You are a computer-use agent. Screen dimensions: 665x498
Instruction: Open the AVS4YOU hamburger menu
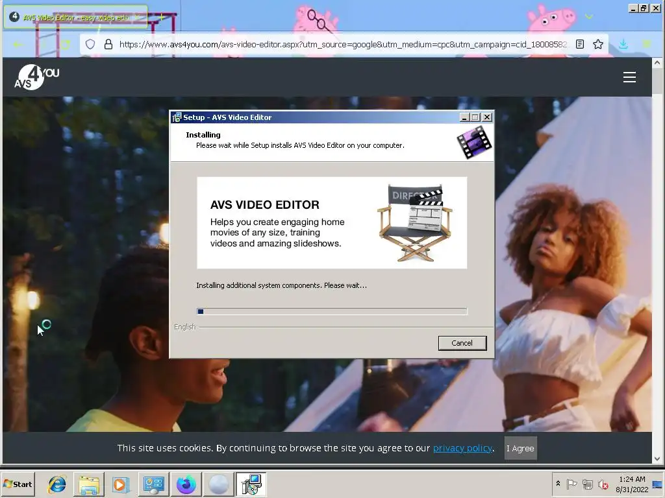[629, 77]
